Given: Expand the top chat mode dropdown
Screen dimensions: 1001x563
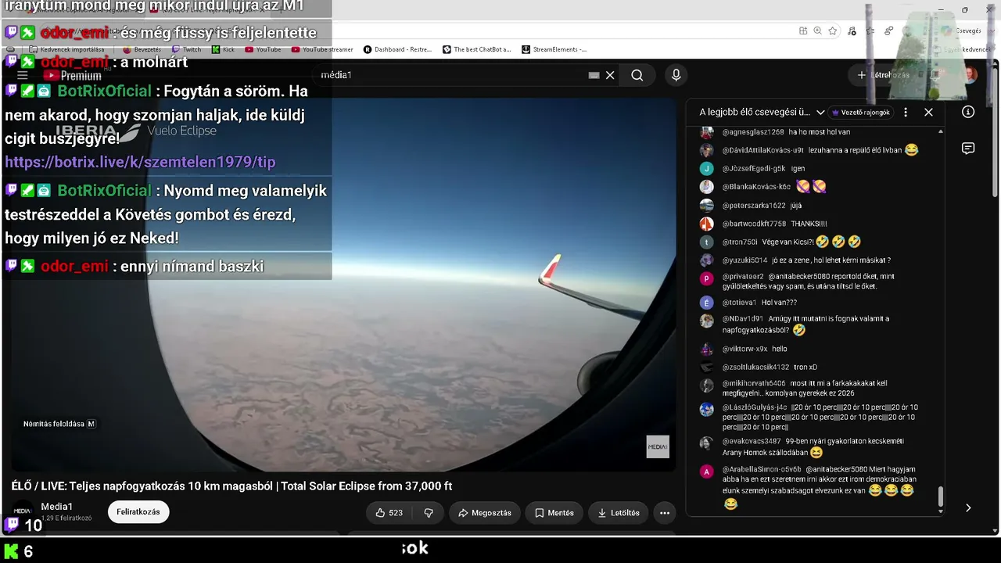Looking at the screenshot, I should point(820,112).
